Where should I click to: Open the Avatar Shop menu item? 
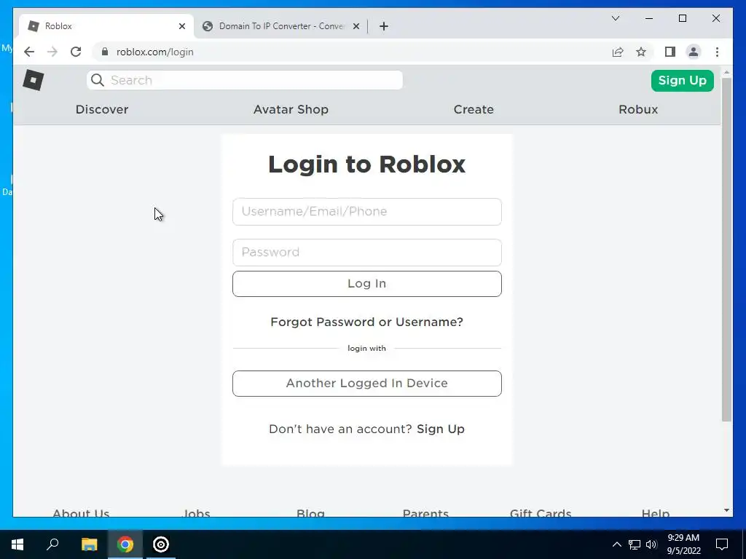click(291, 109)
